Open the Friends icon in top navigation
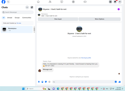The height and width of the screenshot is (91, 125). click(50, 2)
